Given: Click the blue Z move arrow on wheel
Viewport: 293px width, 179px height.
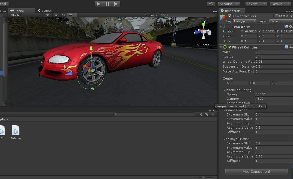Looking at the screenshot, I should coord(69,74).
